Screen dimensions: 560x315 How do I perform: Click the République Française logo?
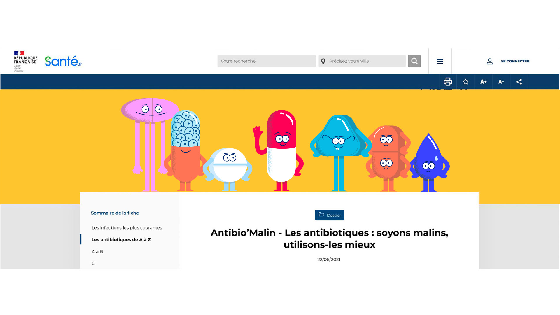[25, 61]
